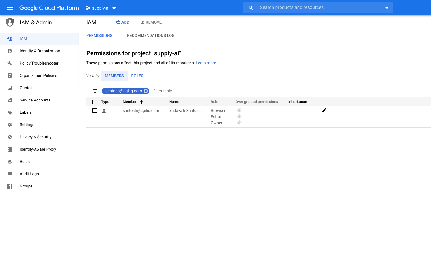Click the Policy Troubleshooter wrench icon

click(10, 63)
